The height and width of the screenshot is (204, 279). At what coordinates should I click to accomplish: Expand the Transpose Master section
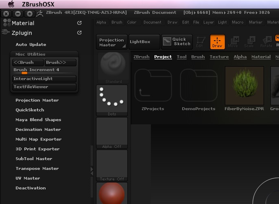[37, 168]
